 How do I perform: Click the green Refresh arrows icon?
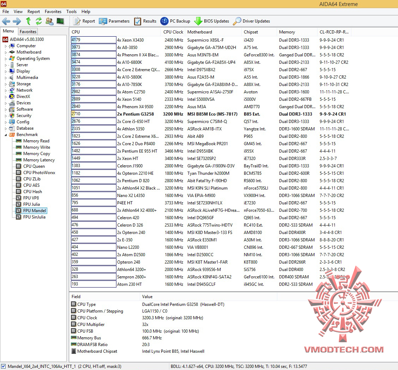click(x=38, y=21)
